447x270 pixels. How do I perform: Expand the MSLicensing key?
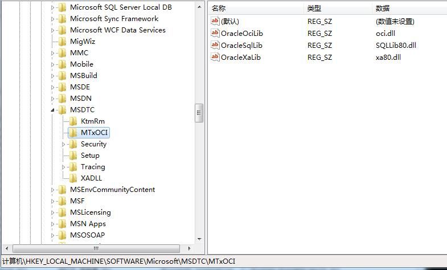click(x=52, y=212)
